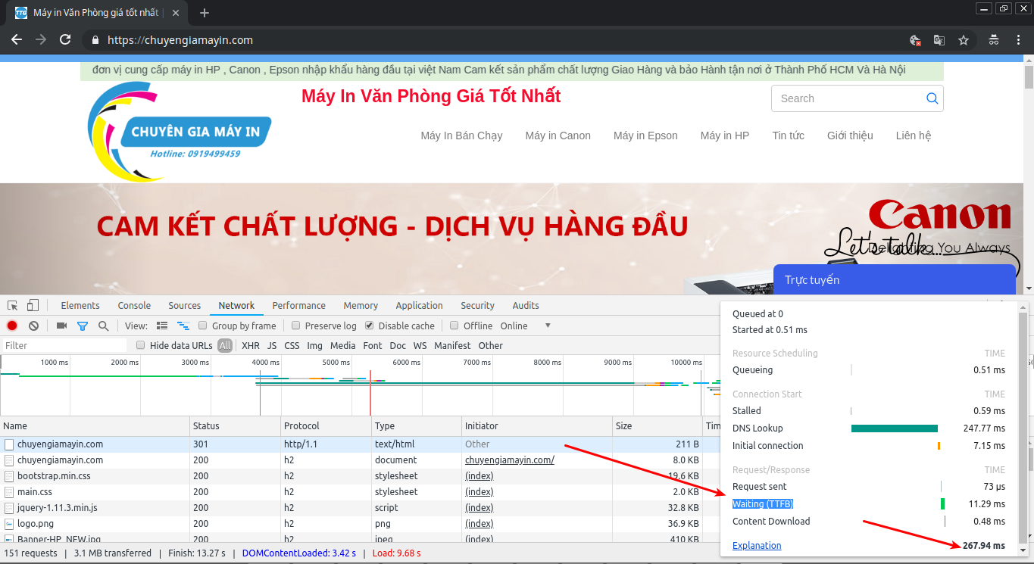1034x564 pixels.
Task: Filter requests by XHR
Action: [x=251, y=345]
